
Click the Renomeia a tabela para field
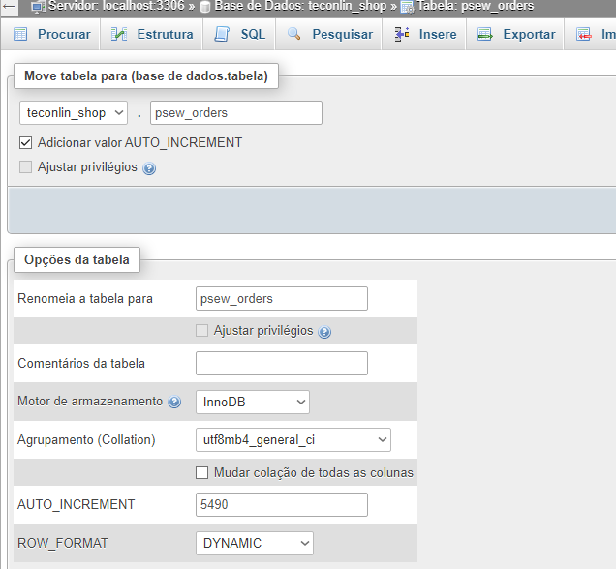tap(282, 299)
